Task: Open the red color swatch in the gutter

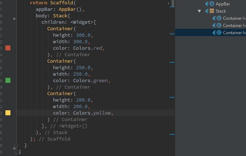Action: [x=8, y=48]
